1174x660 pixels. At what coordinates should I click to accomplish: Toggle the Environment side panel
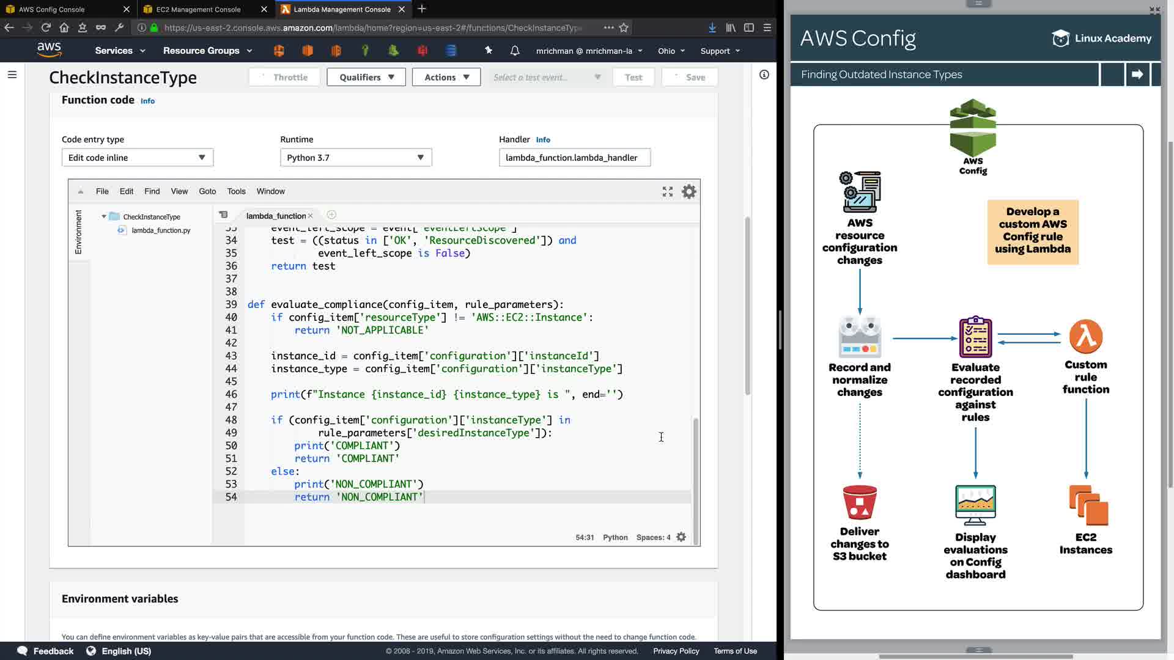(x=78, y=232)
